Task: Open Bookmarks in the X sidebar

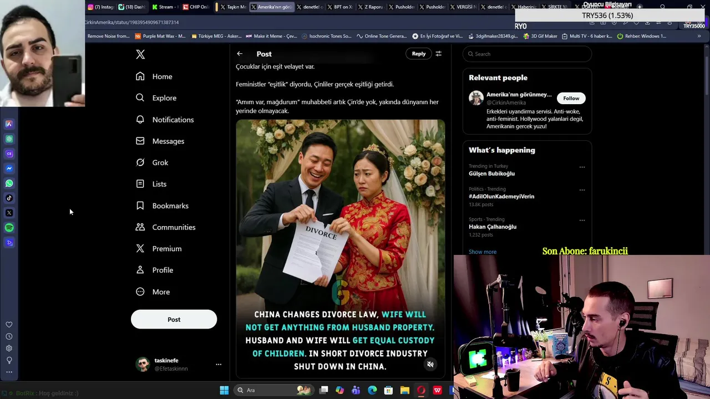Action: [162, 206]
